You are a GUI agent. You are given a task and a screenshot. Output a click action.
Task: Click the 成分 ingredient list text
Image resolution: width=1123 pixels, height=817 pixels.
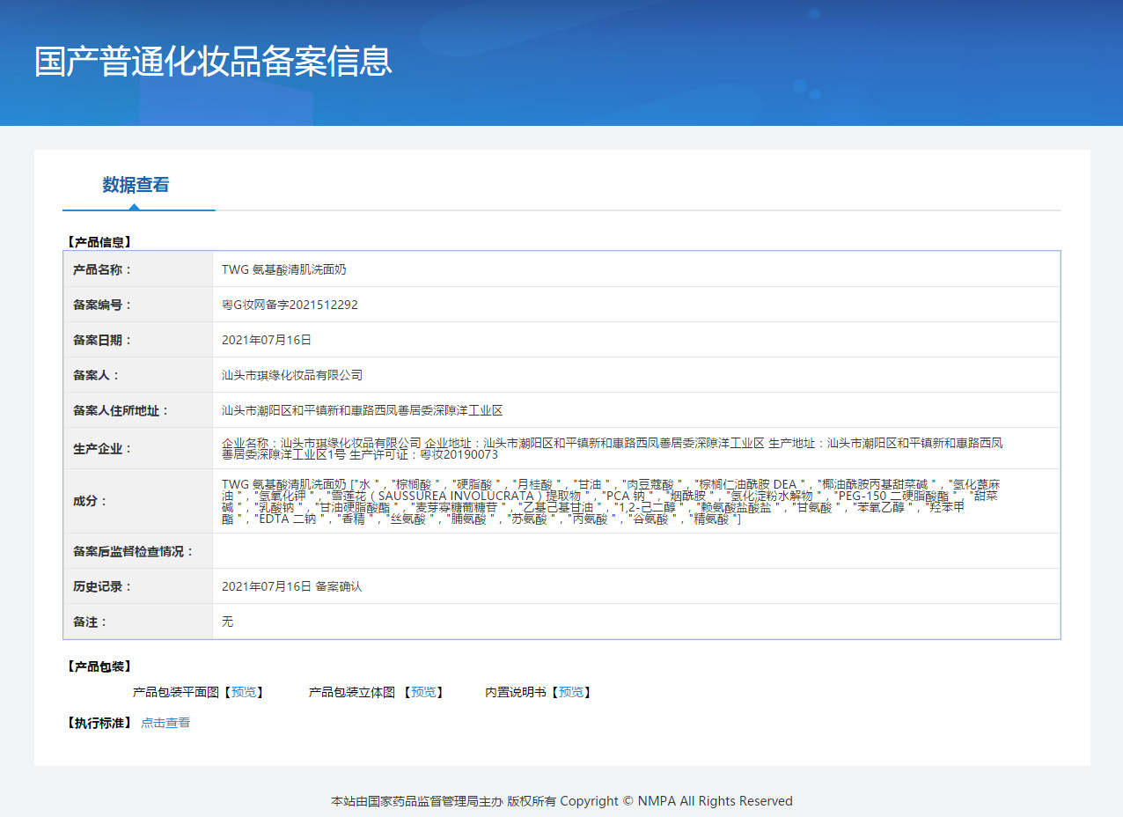[x=611, y=502]
